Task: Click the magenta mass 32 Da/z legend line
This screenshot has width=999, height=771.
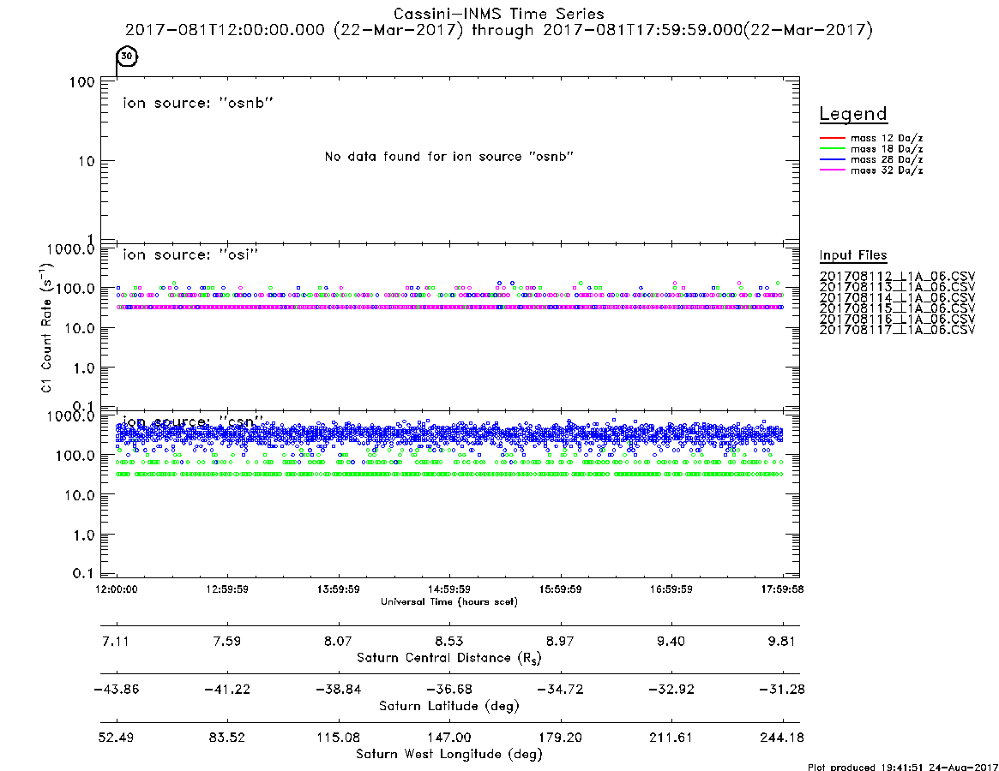Action: point(832,170)
